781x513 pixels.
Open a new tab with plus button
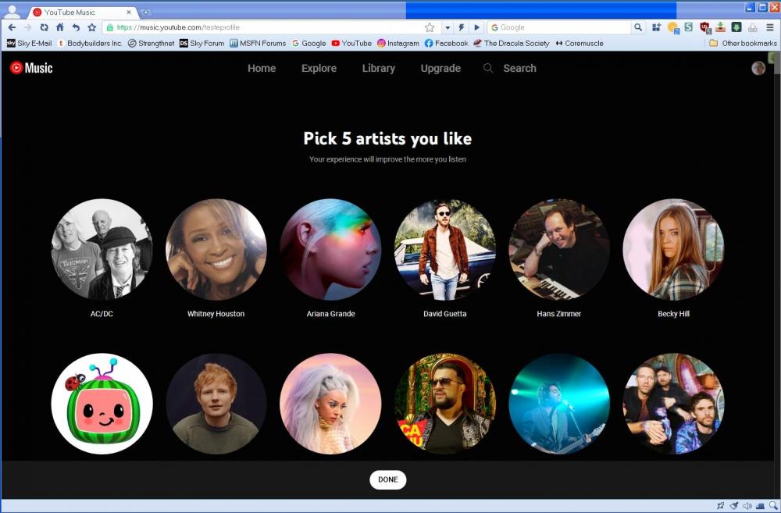pos(145,12)
